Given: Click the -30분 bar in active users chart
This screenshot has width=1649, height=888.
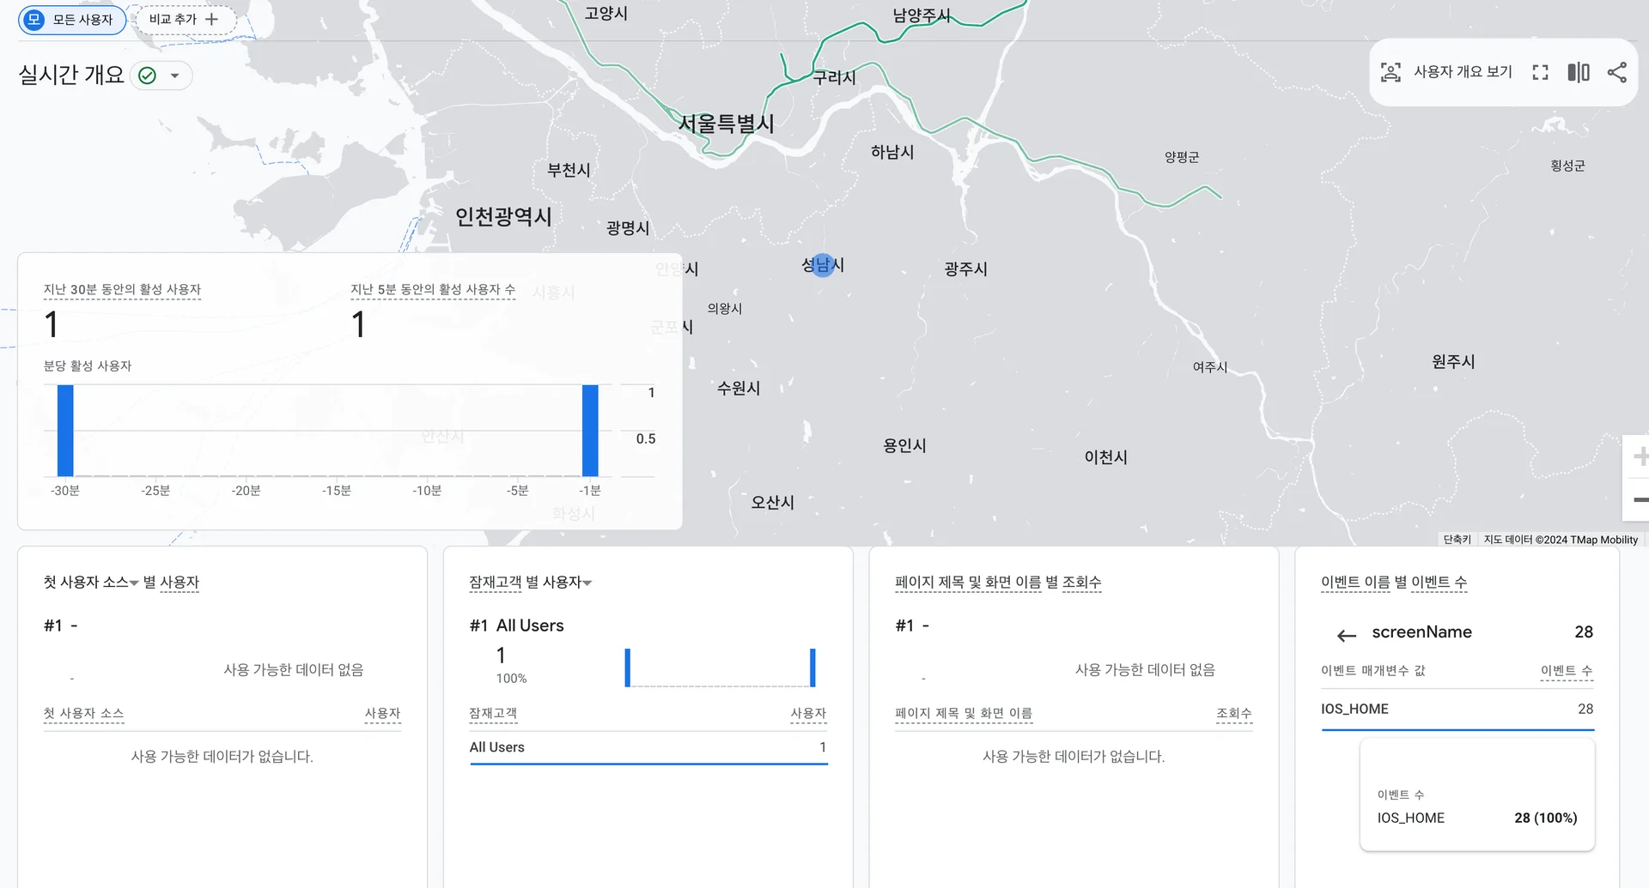Looking at the screenshot, I should 65,431.
